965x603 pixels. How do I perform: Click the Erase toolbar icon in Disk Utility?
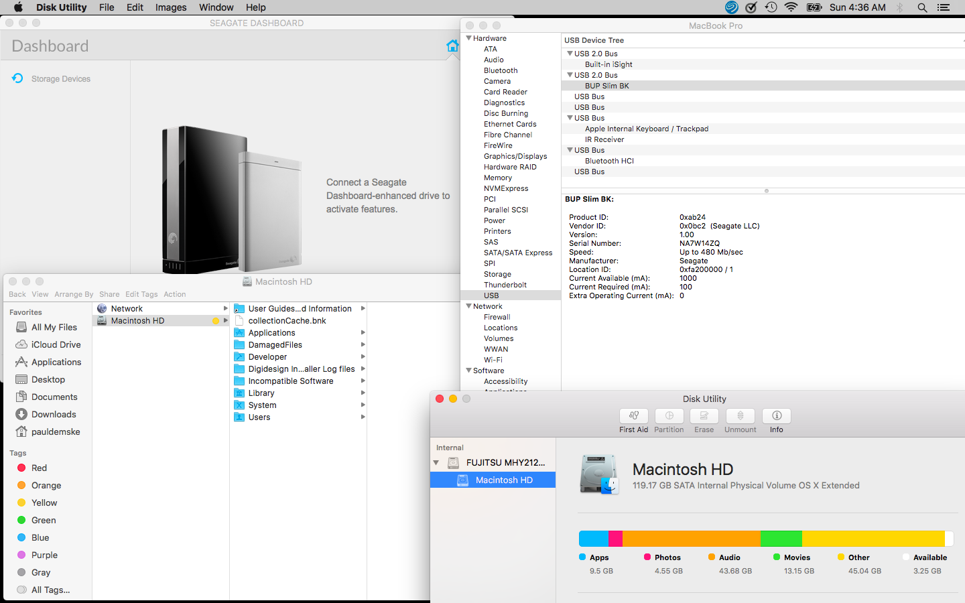[704, 416]
